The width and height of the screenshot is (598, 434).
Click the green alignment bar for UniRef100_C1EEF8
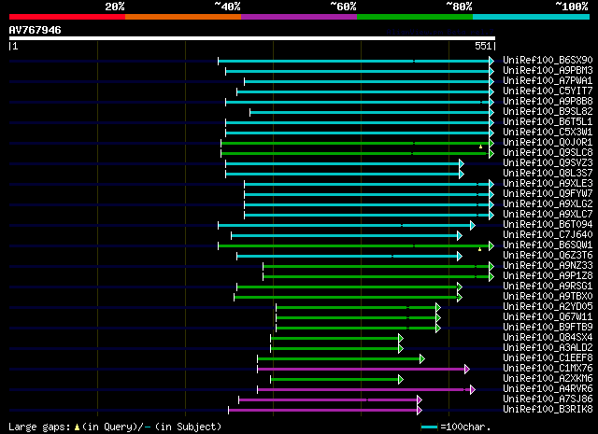coord(341,358)
